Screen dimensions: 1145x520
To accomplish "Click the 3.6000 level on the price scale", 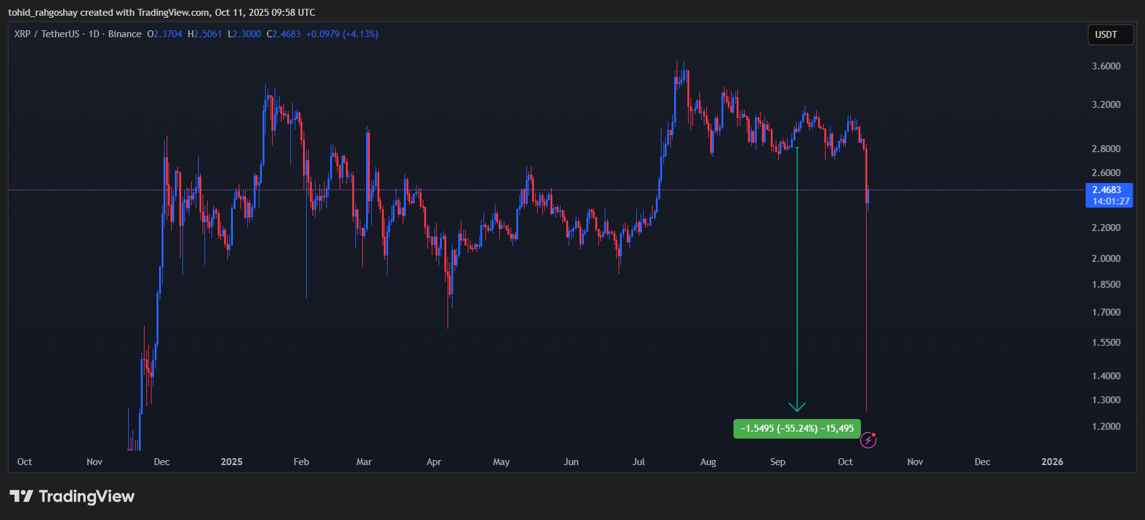I will (x=1106, y=66).
